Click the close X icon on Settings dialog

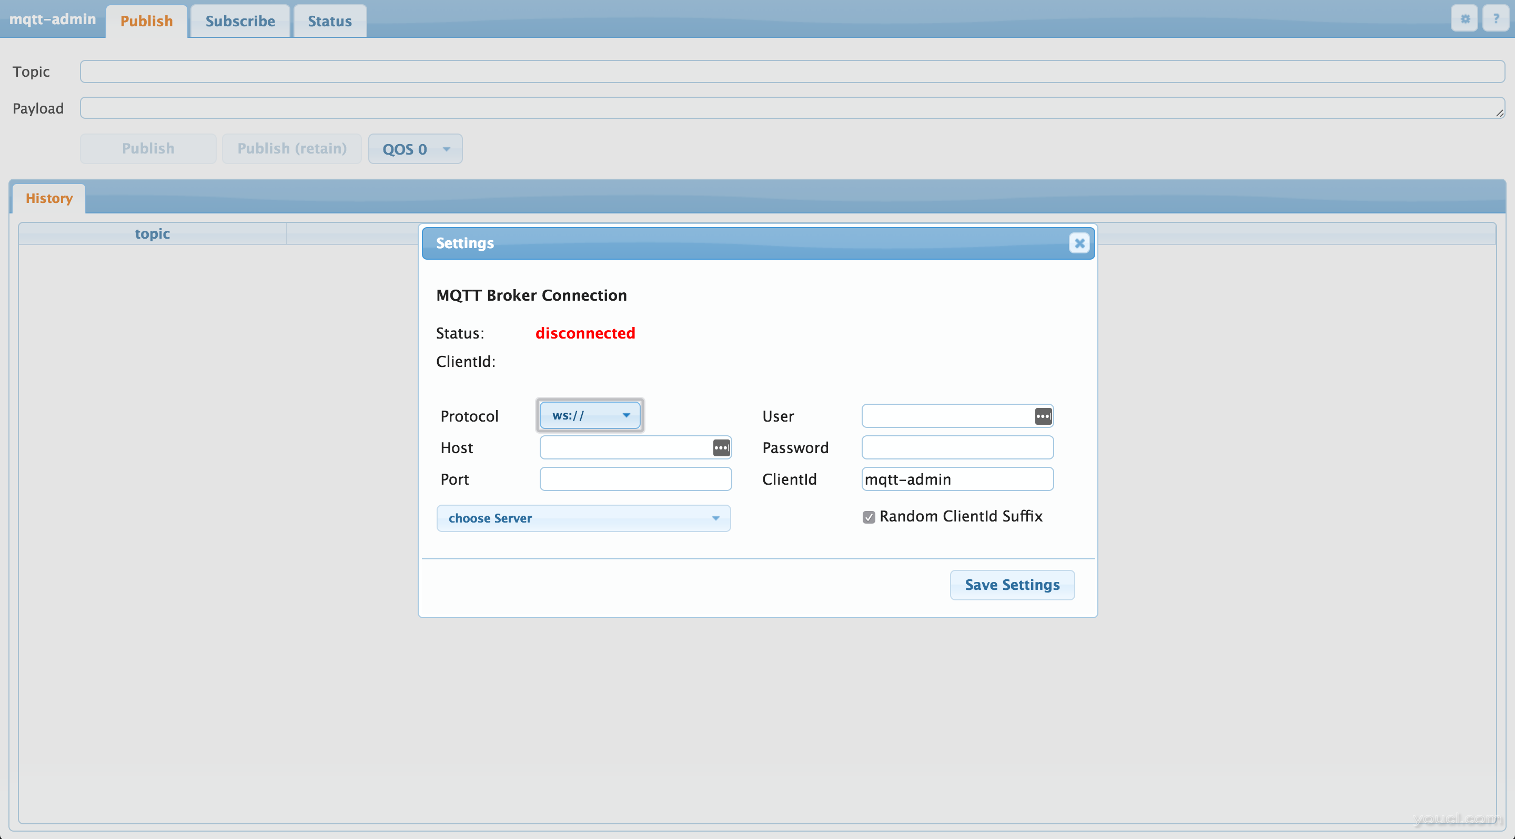[x=1079, y=243]
